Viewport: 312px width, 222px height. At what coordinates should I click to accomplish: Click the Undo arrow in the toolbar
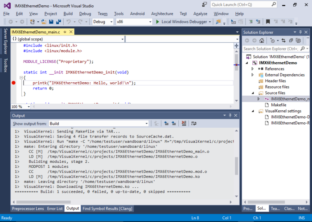tap(69, 22)
